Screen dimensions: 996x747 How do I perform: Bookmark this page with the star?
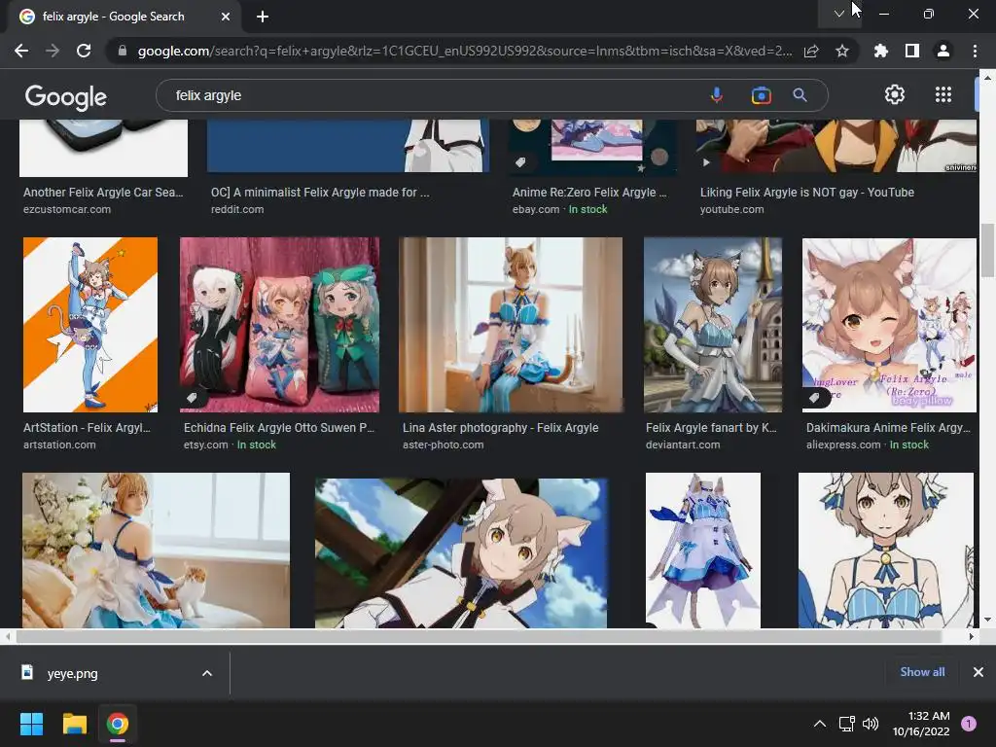(x=842, y=51)
